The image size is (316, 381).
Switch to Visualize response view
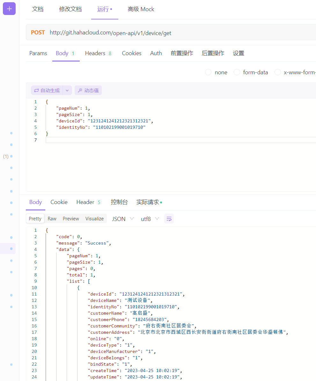[95, 219]
